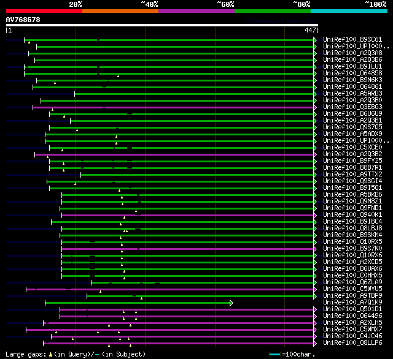Select the UniRef100_B9SKM4 label
The width and height of the screenshot is (393, 359).
pyautogui.click(x=352, y=235)
